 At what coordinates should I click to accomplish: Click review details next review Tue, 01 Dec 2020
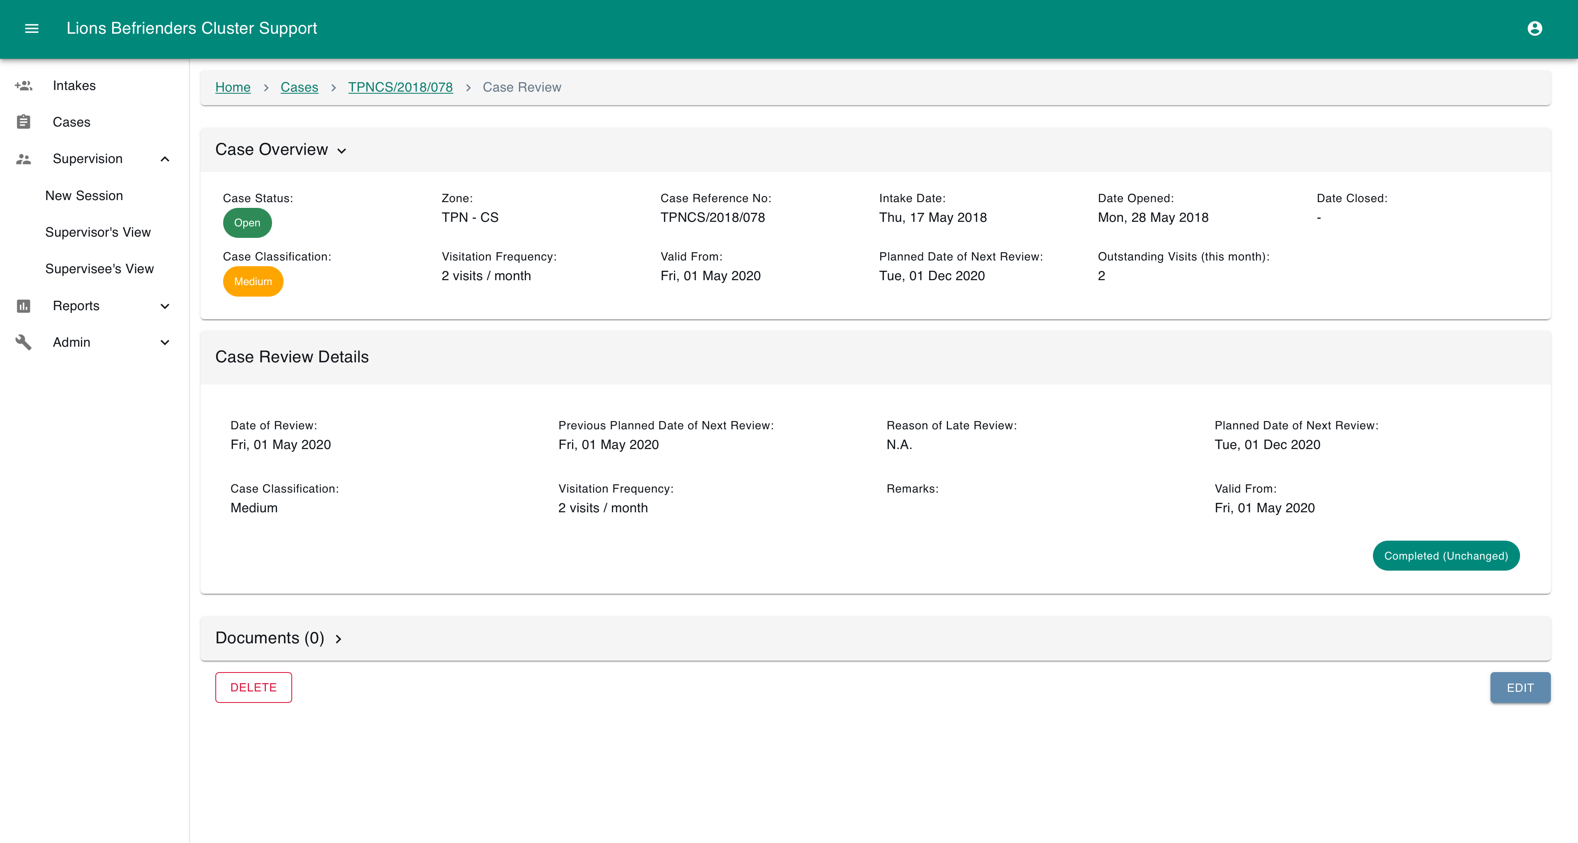tap(1267, 445)
